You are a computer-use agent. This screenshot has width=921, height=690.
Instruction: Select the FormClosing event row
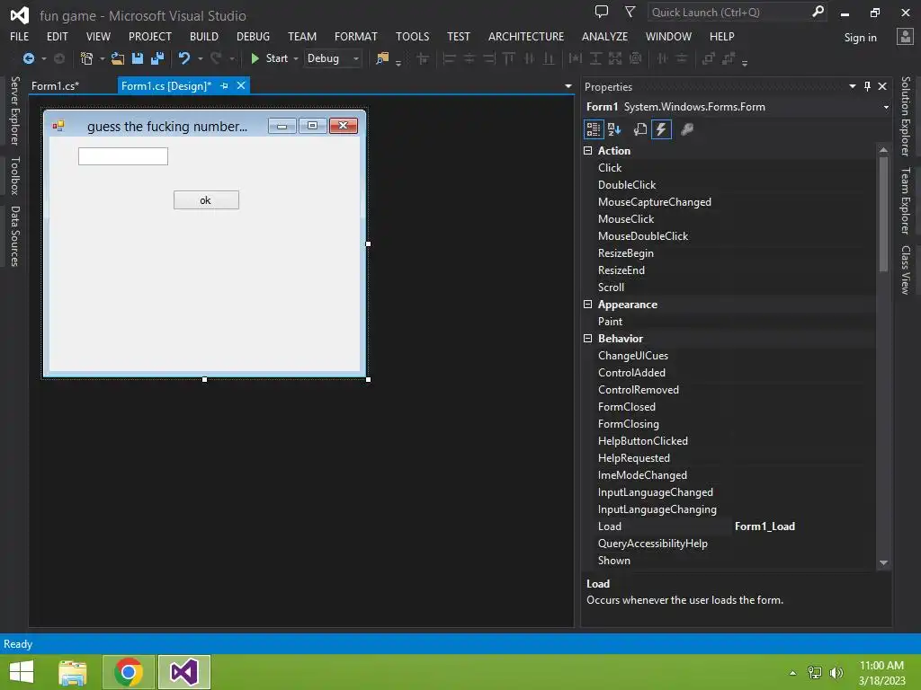pyautogui.click(x=729, y=424)
